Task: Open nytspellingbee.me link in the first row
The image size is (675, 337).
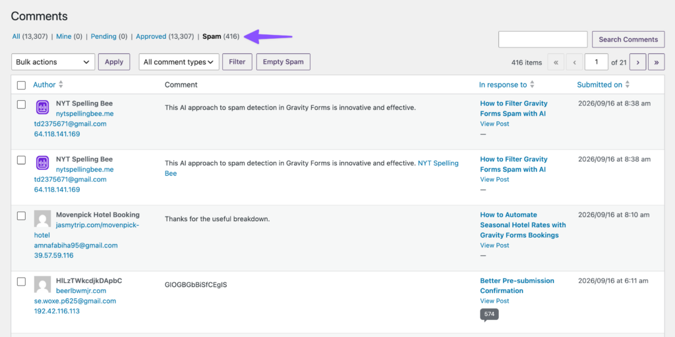Action: (x=85, y=114)
